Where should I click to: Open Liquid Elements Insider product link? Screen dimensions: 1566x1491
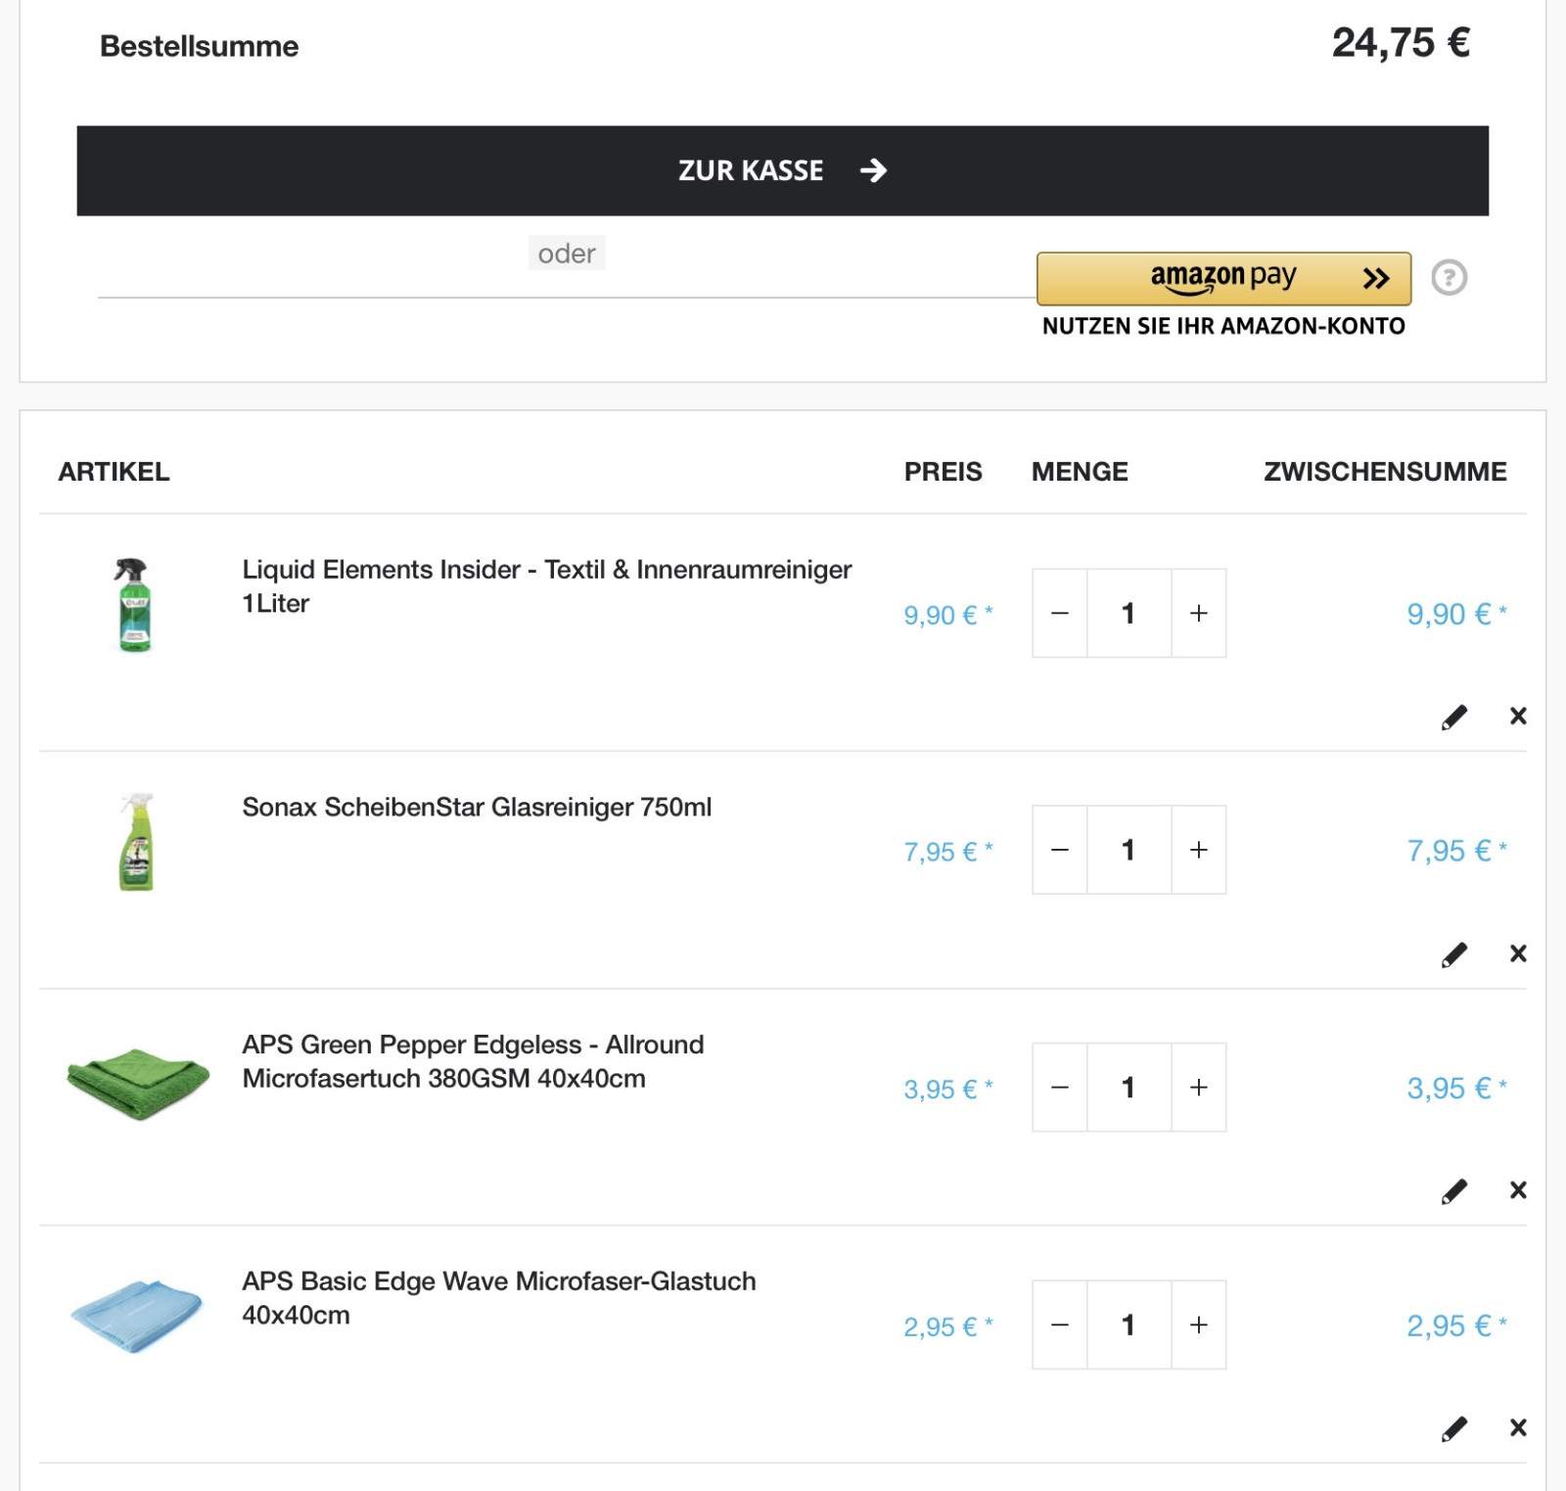point(546,586)
